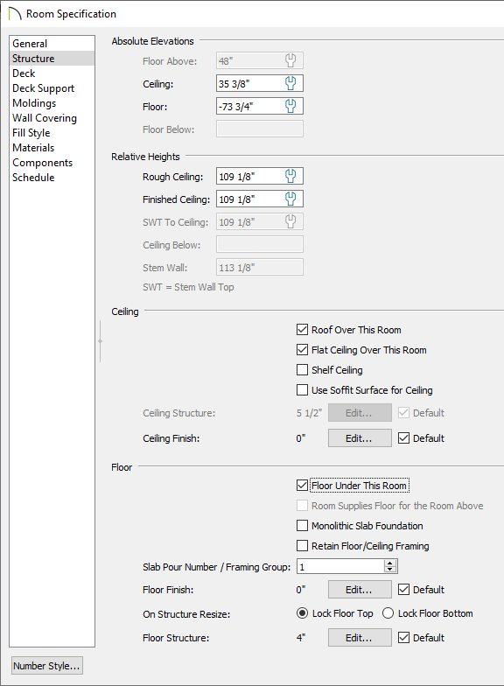Uncheck Flat Ceiling Over This Room
This screenshot has width=504, height=686.
303,350
